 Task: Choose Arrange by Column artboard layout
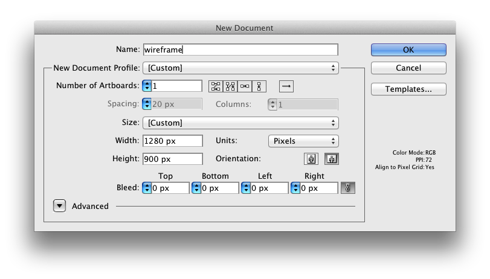click(x=259, y=86)
